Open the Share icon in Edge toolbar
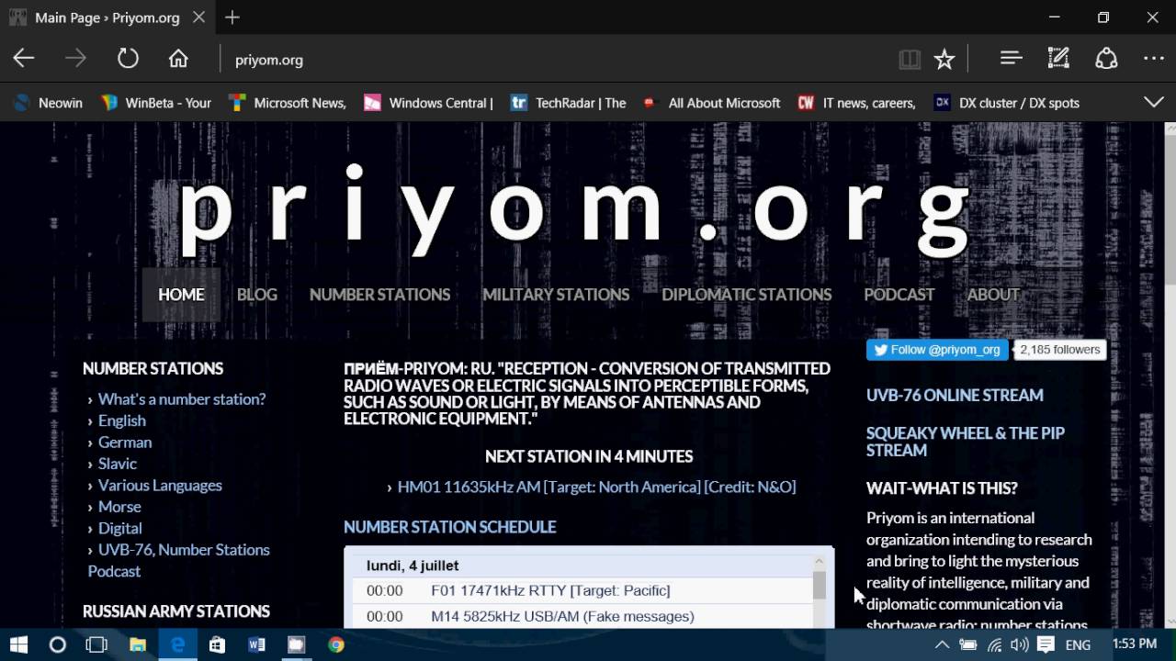 click(x=1106, y=59)
